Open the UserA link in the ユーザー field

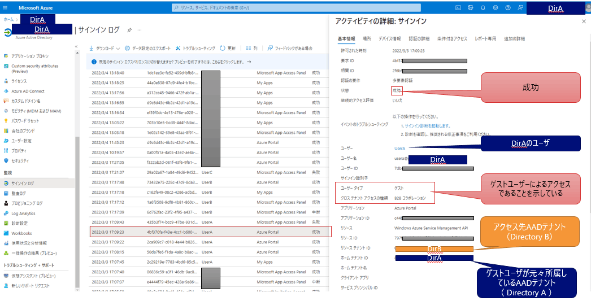[x=399, y=149]
